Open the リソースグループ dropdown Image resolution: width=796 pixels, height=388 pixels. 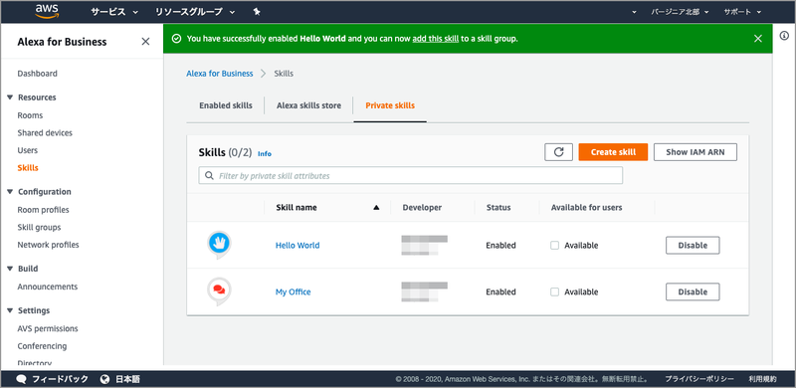tap(195, 12)
